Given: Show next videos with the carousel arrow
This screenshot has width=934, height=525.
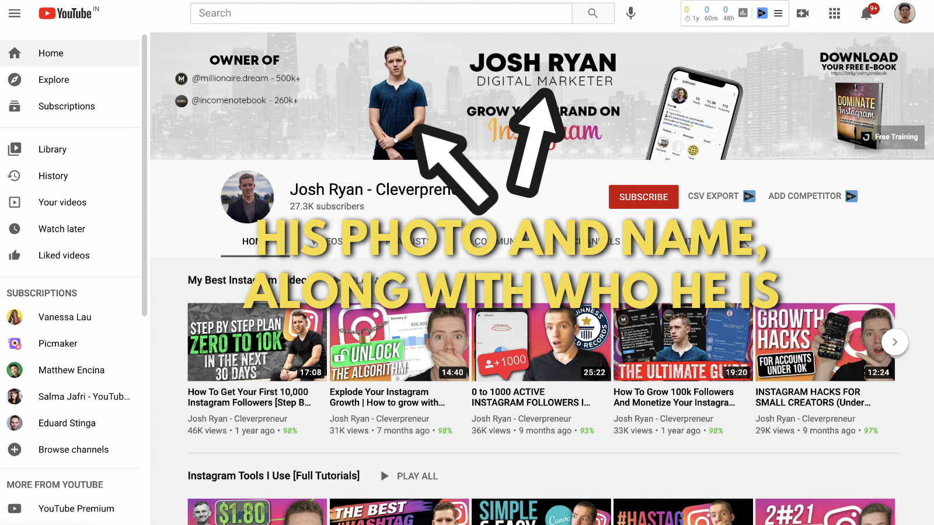Looking at the screenshot, I should (895, 342).
